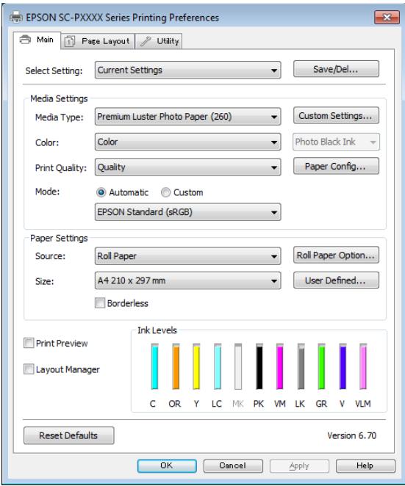Click the Light Cyan ink level bar
The height and width of the screenshot is (486, 405).
(218, 366)
